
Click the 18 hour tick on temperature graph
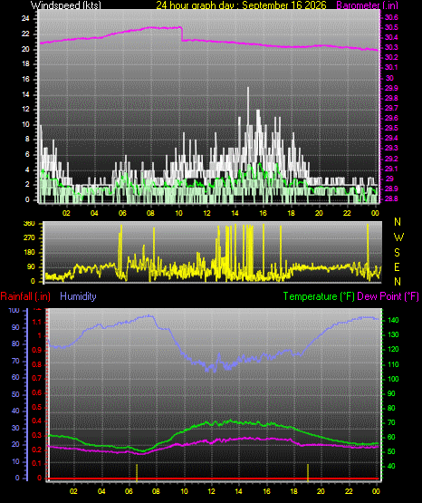pyautogui.click(x=293, y=491)
